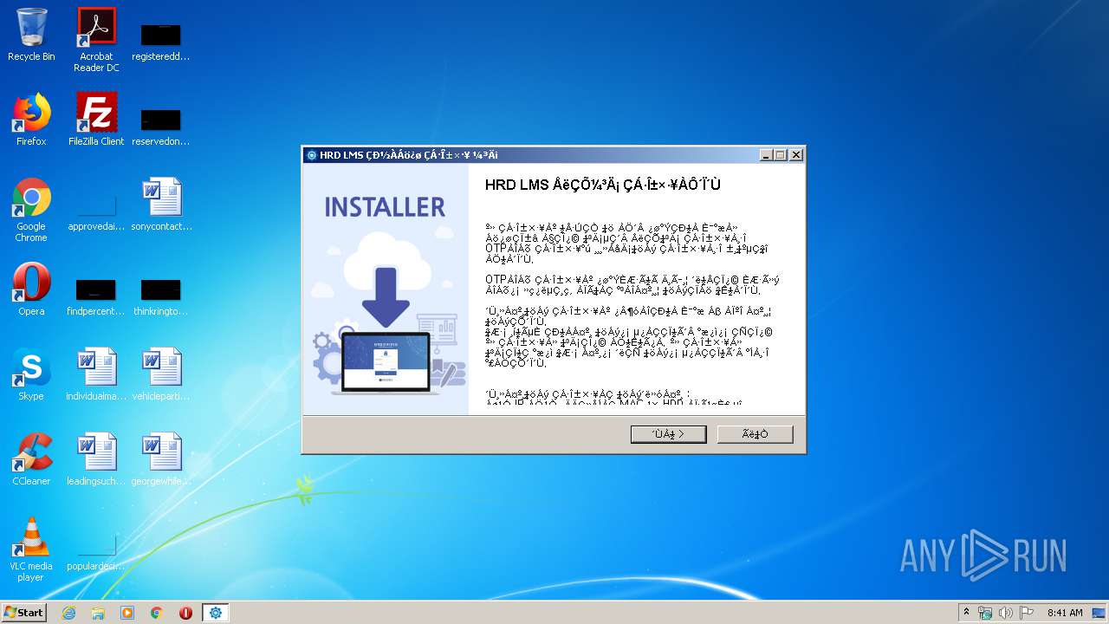Select the Firefox desktop shortcut
This screenshot has height=624, width=1109.
pyautogui.click(x=31, y=120)
